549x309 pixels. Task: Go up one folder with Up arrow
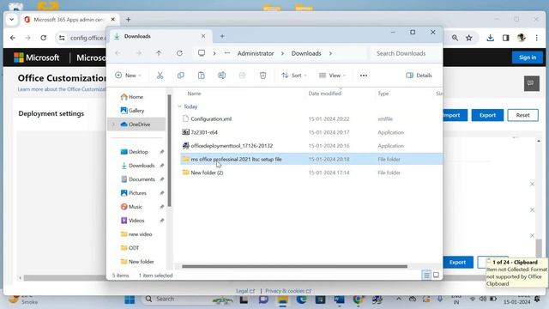click(159, 53)
